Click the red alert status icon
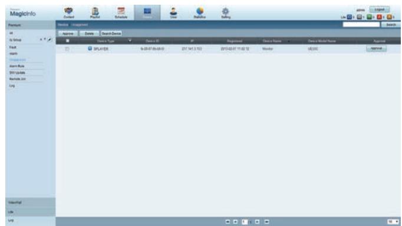This screenshot has width=402, height=226. 379,17
